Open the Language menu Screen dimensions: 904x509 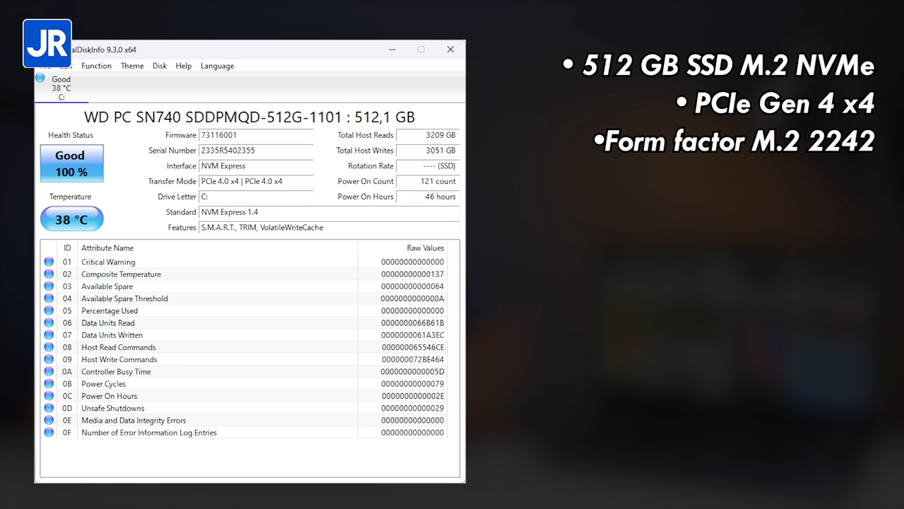pyautogui.click(x=217, y=66)
